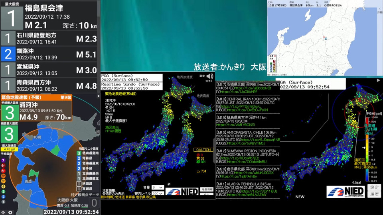
Task: Click the 履歴 button in right monitor
Action: click(x=374, y=194)
